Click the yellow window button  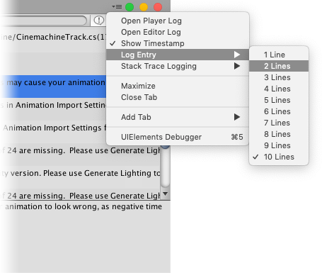point(144,7)
